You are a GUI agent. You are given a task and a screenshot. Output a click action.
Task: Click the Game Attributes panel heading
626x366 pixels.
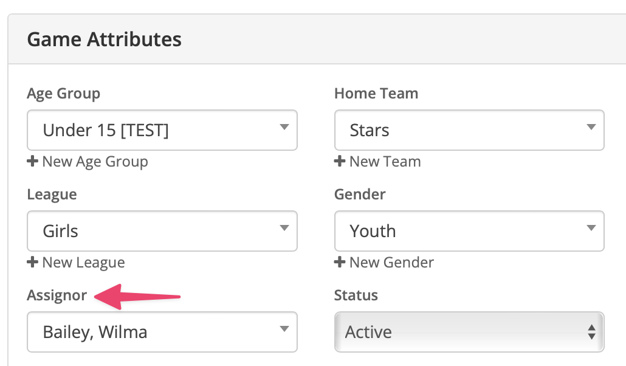(104, 40)
